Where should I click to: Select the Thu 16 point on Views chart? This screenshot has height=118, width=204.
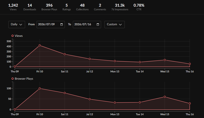coord(190,64)
